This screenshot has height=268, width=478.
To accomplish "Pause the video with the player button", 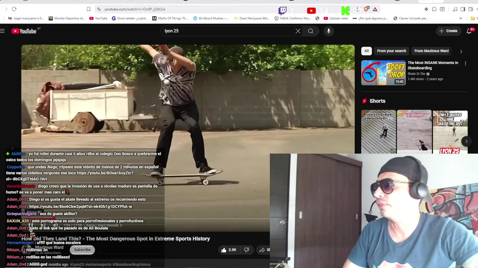I will [31, 225].
